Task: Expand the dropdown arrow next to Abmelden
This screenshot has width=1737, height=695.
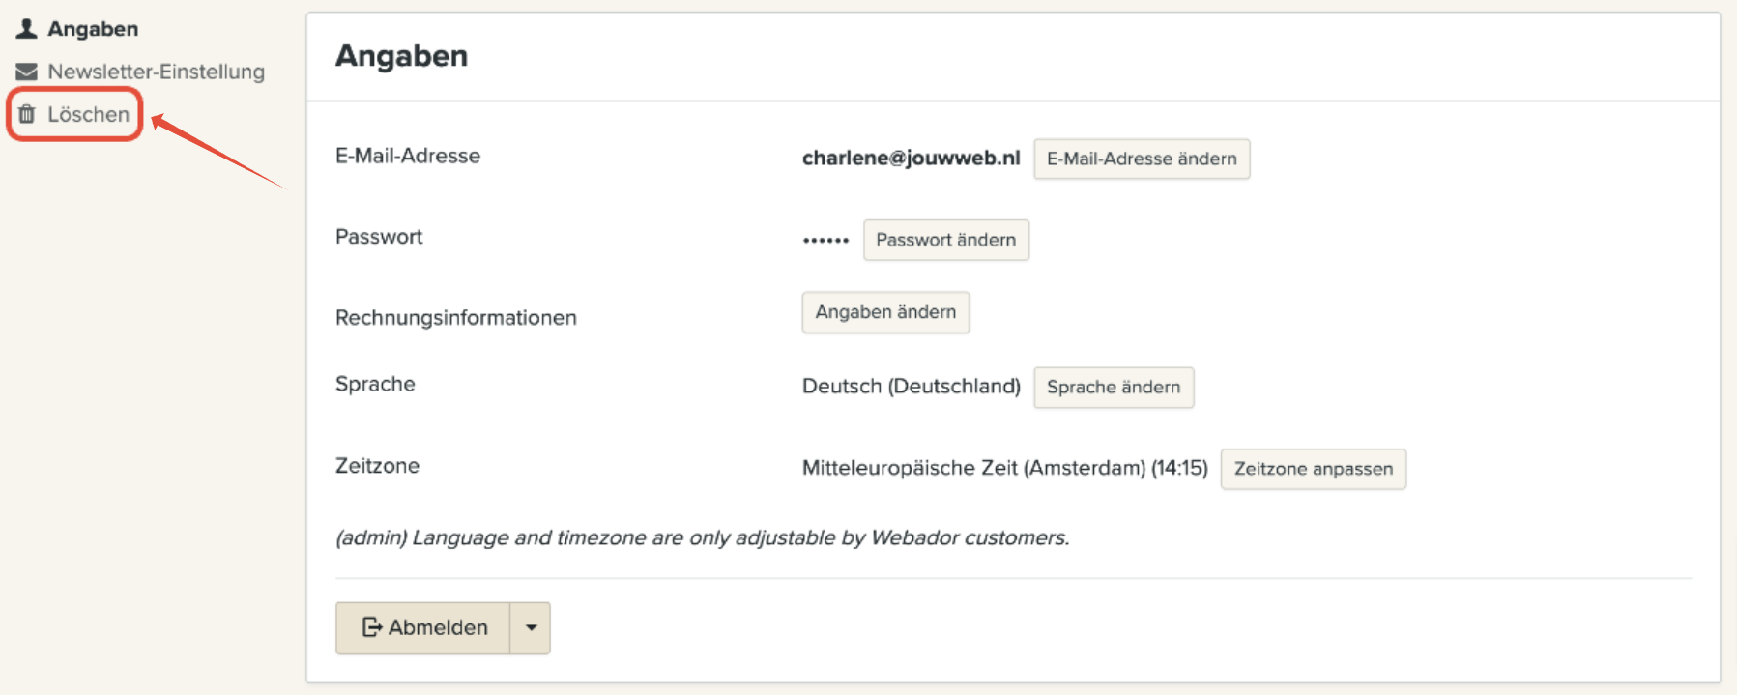Action: click(531, 627)
